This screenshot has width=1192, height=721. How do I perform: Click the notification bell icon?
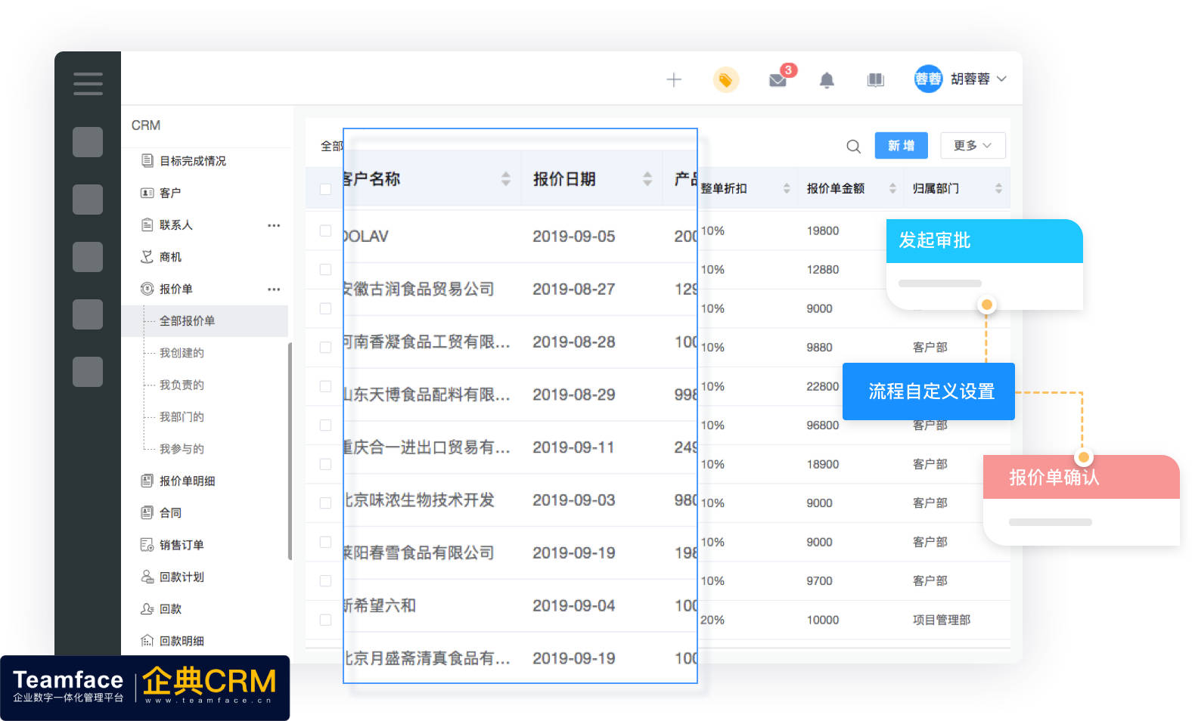tap(827, 80)
